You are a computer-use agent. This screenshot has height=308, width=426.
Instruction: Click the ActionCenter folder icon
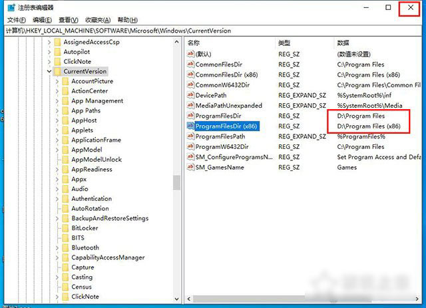(x=65, y=91)
